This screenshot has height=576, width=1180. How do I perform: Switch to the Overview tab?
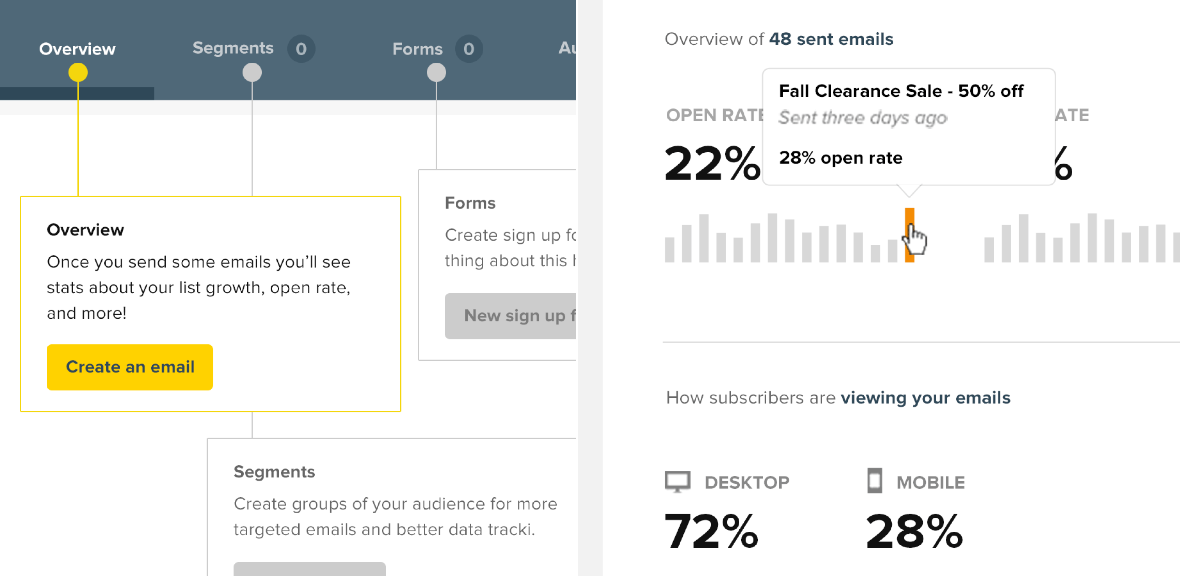coord(77,49)
